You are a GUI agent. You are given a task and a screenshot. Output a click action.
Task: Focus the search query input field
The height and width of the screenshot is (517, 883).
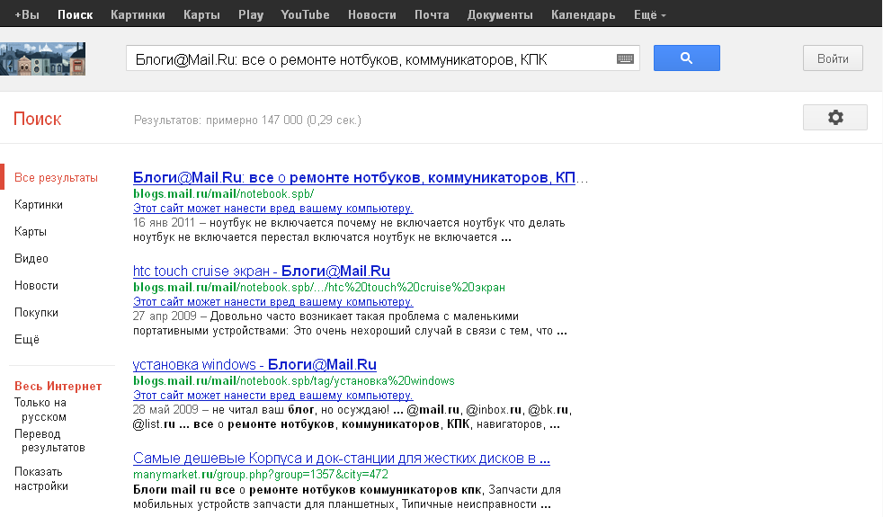tap(369, 59)
